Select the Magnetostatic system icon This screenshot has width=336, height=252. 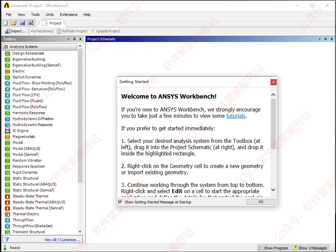[8, 137]
